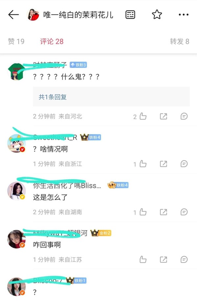Like the '这是怎么了' comment
This screenshot has height=302, width=197.
(143, 212)
